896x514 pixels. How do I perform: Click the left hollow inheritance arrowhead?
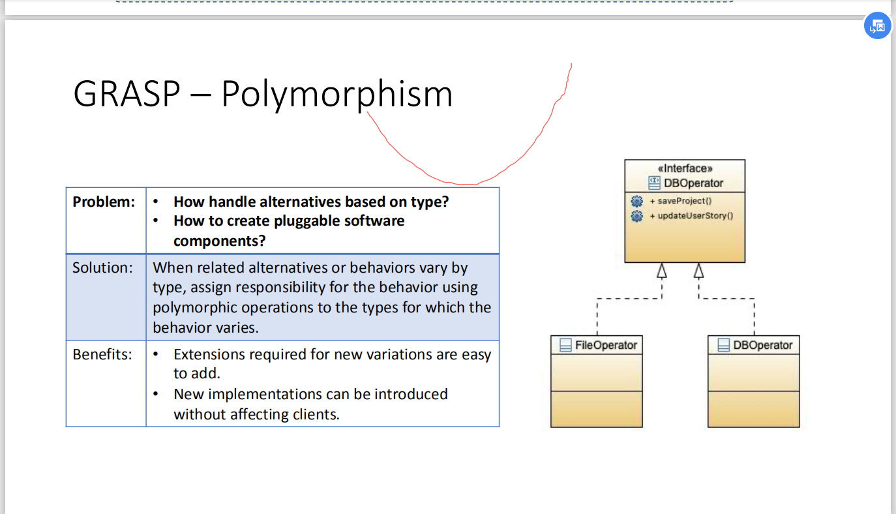(x=662, y=271)
